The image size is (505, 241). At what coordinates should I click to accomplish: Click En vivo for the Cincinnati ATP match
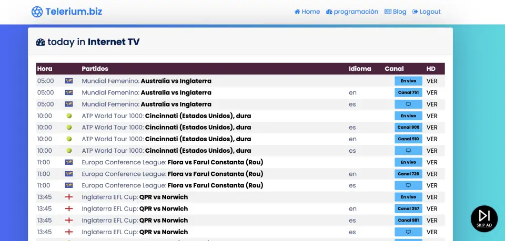[408, 116]
